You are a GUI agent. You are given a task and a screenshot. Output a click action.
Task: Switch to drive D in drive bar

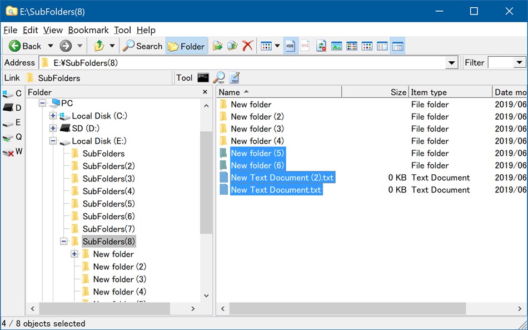(x=12, y=108)
